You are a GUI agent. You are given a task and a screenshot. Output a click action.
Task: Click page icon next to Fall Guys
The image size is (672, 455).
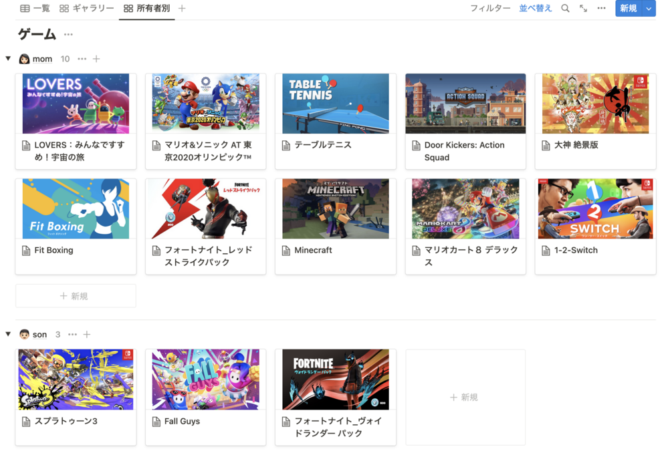click(156, 422)
